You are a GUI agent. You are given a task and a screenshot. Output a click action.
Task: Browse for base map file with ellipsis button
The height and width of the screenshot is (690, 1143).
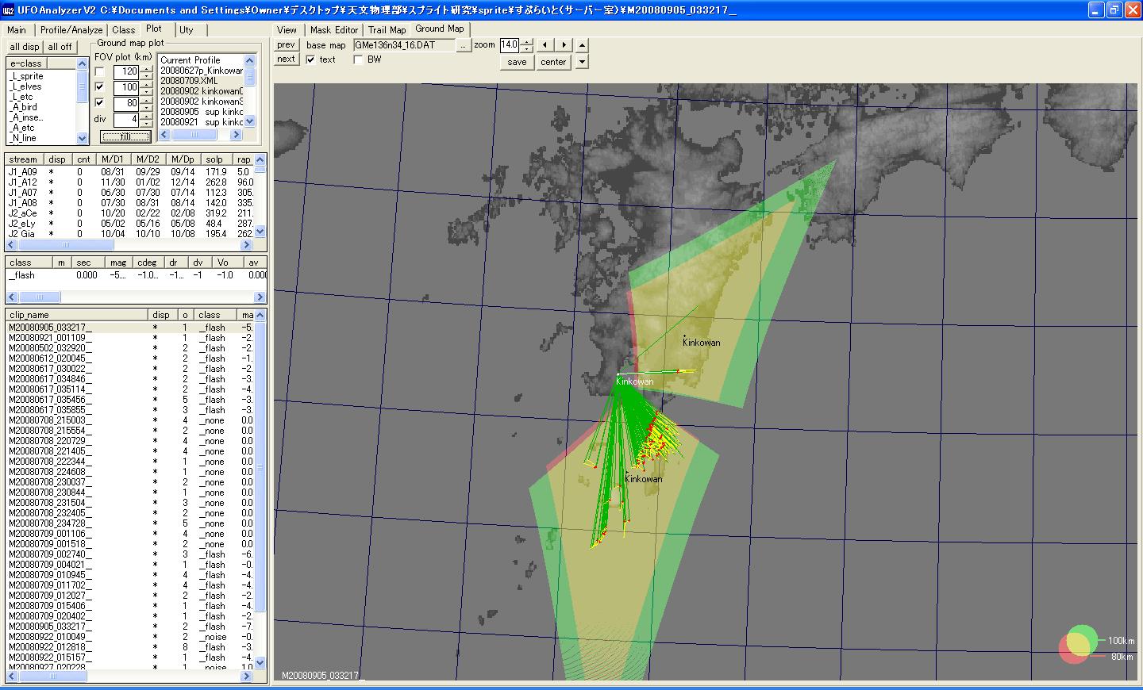(x=464, y=46)
